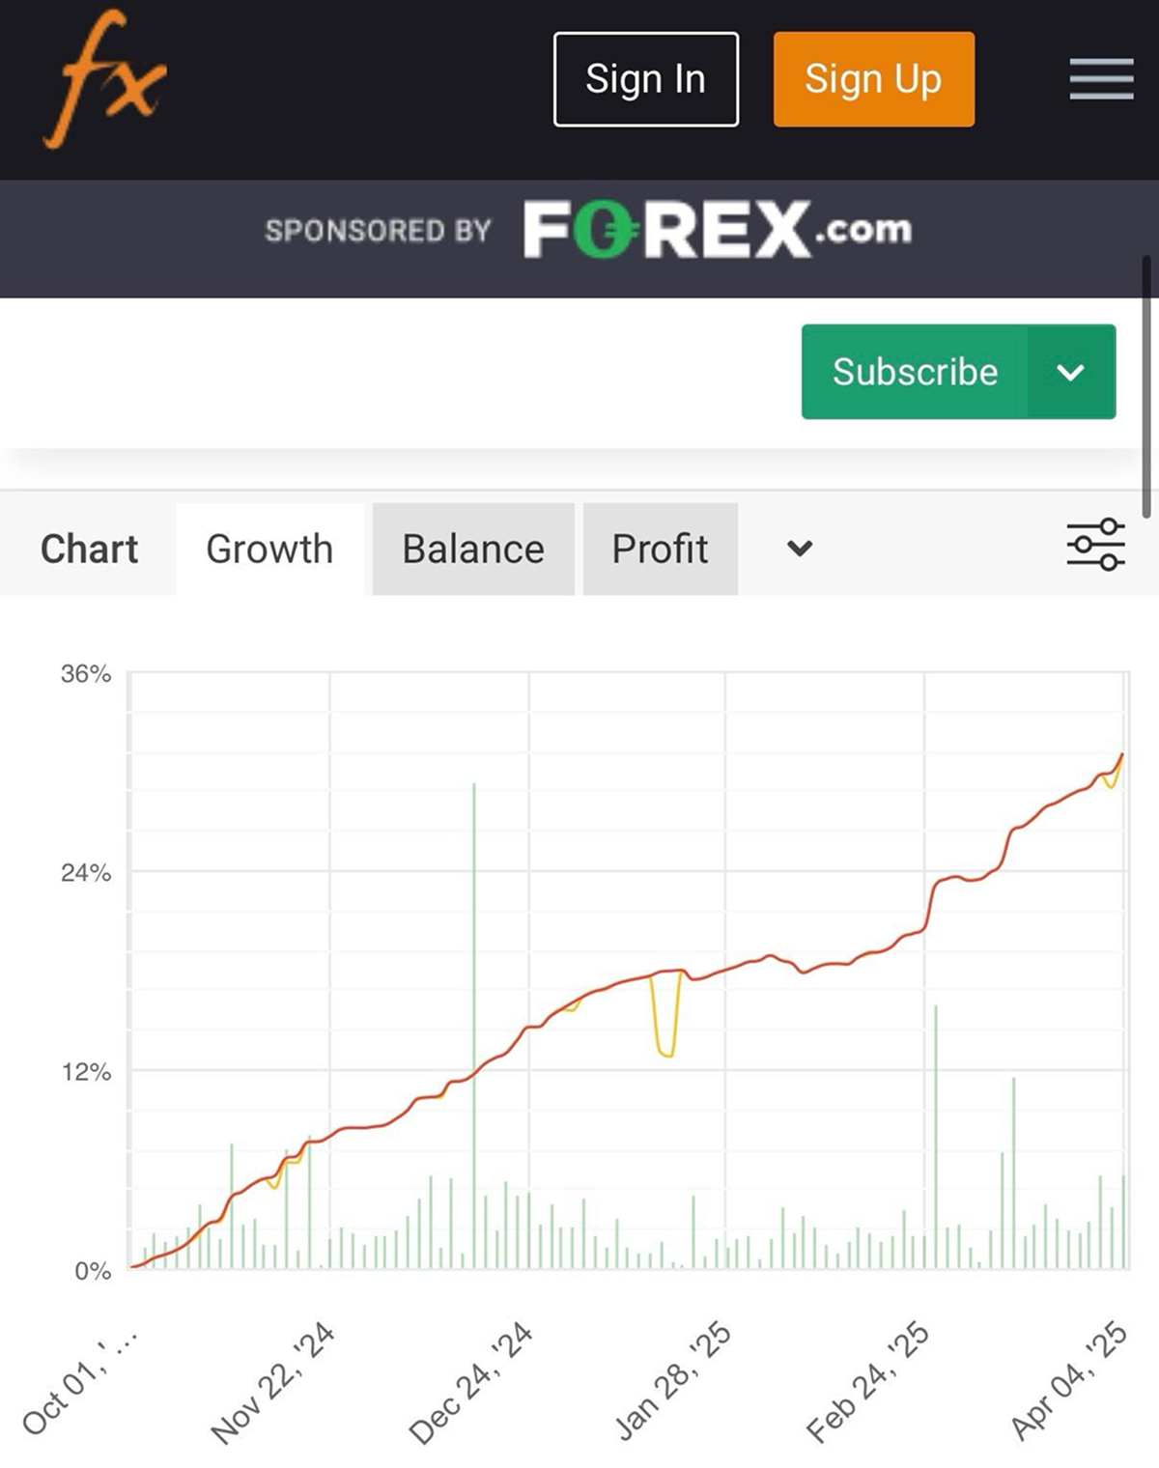Click the Nov 22, '24 axis label
Viewport: 1159px width, 1468px height.
pos(273,1382)
